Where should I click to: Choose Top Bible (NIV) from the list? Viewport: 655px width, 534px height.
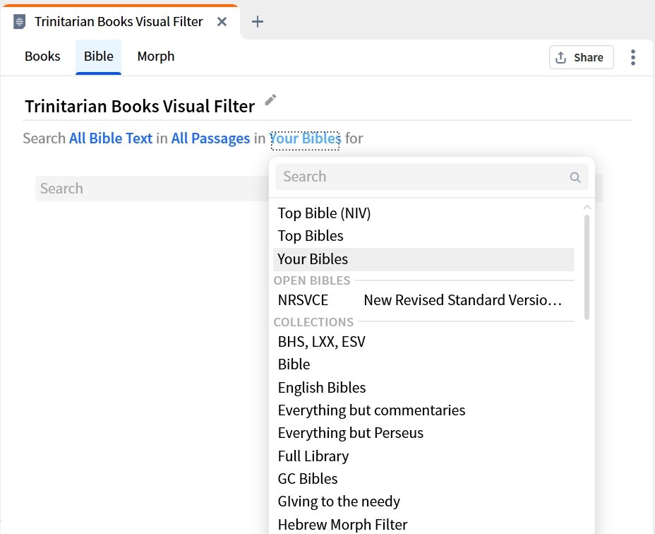click(x=423, y=213)
